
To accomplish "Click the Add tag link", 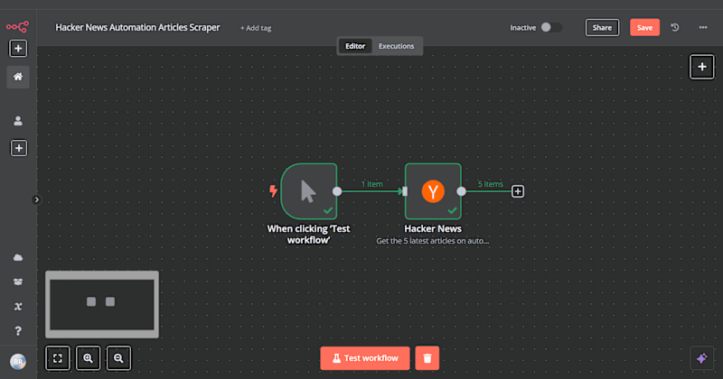I will [256, 28].
